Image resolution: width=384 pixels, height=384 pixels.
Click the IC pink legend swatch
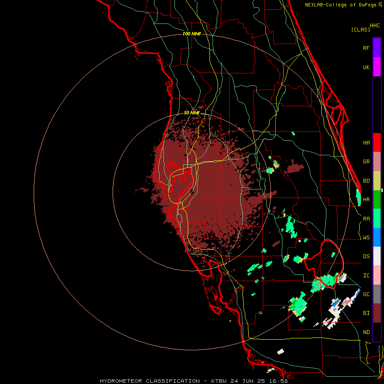coord(377,275)
